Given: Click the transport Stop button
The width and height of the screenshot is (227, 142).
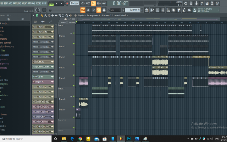Looking at the screenshot, I should (61, 4).
